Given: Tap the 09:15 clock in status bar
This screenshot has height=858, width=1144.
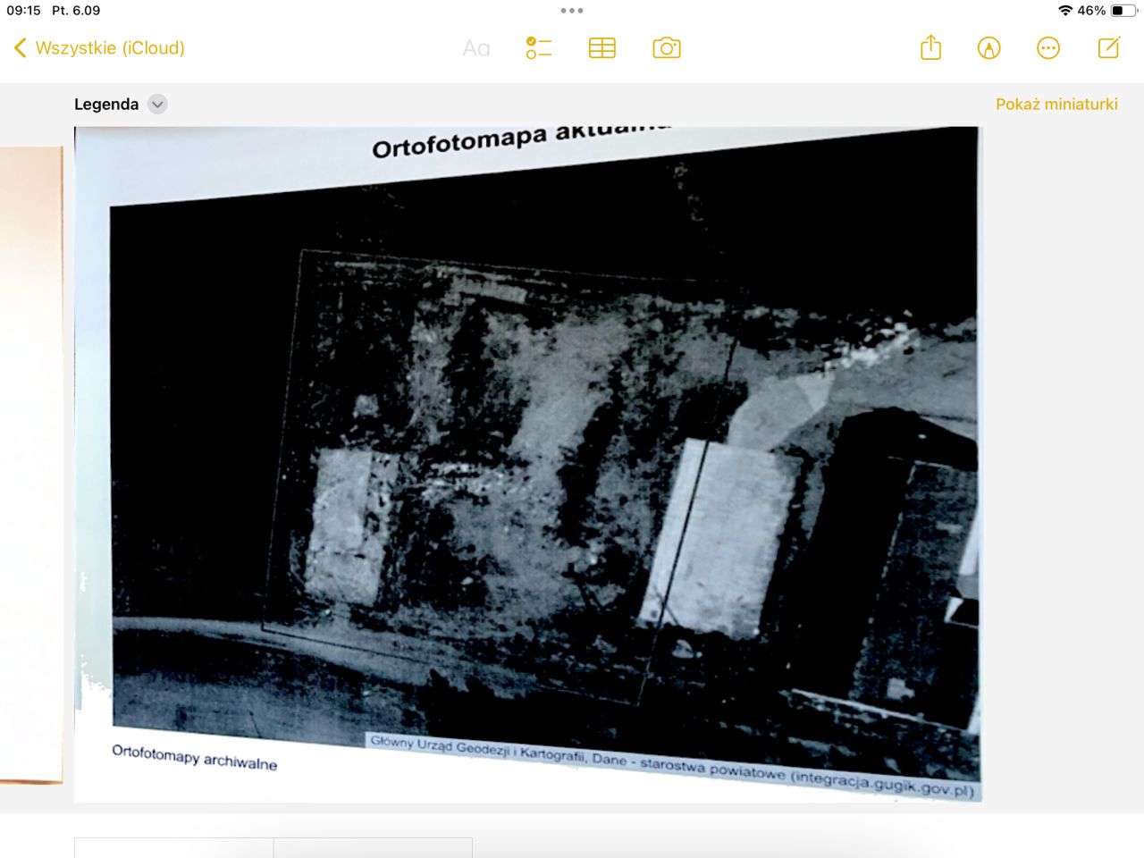Looking at the screenshot, I should click(24, 11).
